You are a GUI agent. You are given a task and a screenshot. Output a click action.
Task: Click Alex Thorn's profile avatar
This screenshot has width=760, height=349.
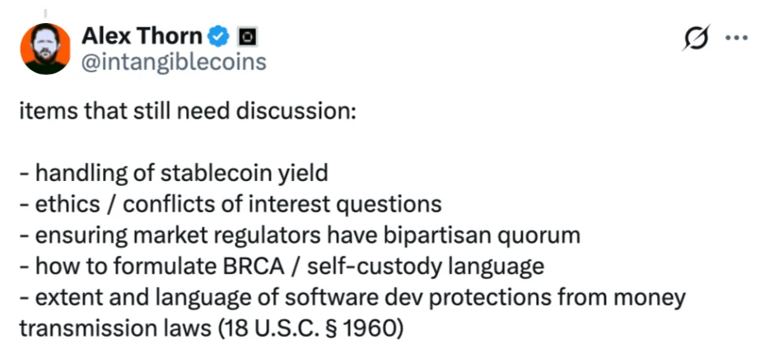pyautogui.click(x=44, y=49)
